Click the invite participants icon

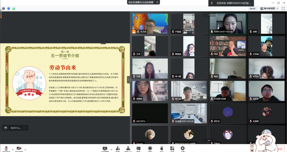pos(117,148)
